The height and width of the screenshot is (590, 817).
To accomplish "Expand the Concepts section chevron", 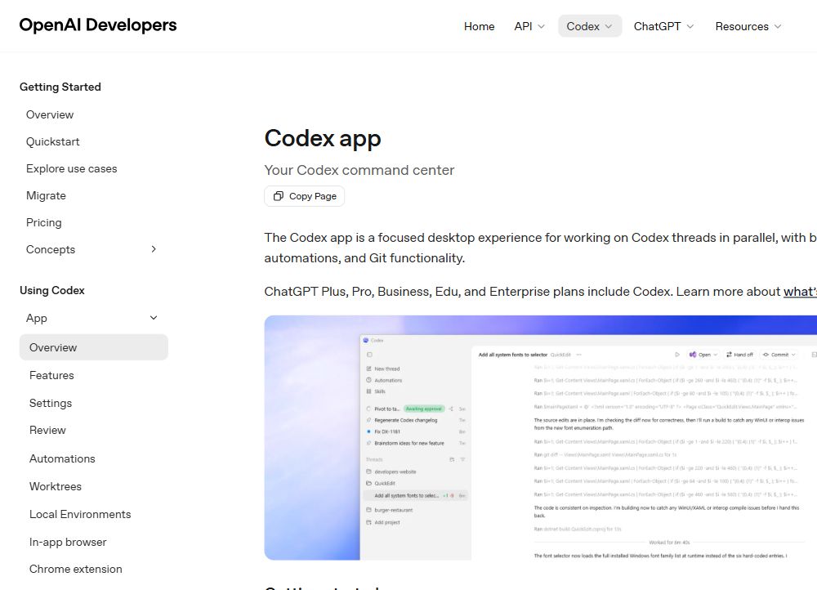I will [x=154, y=249].
